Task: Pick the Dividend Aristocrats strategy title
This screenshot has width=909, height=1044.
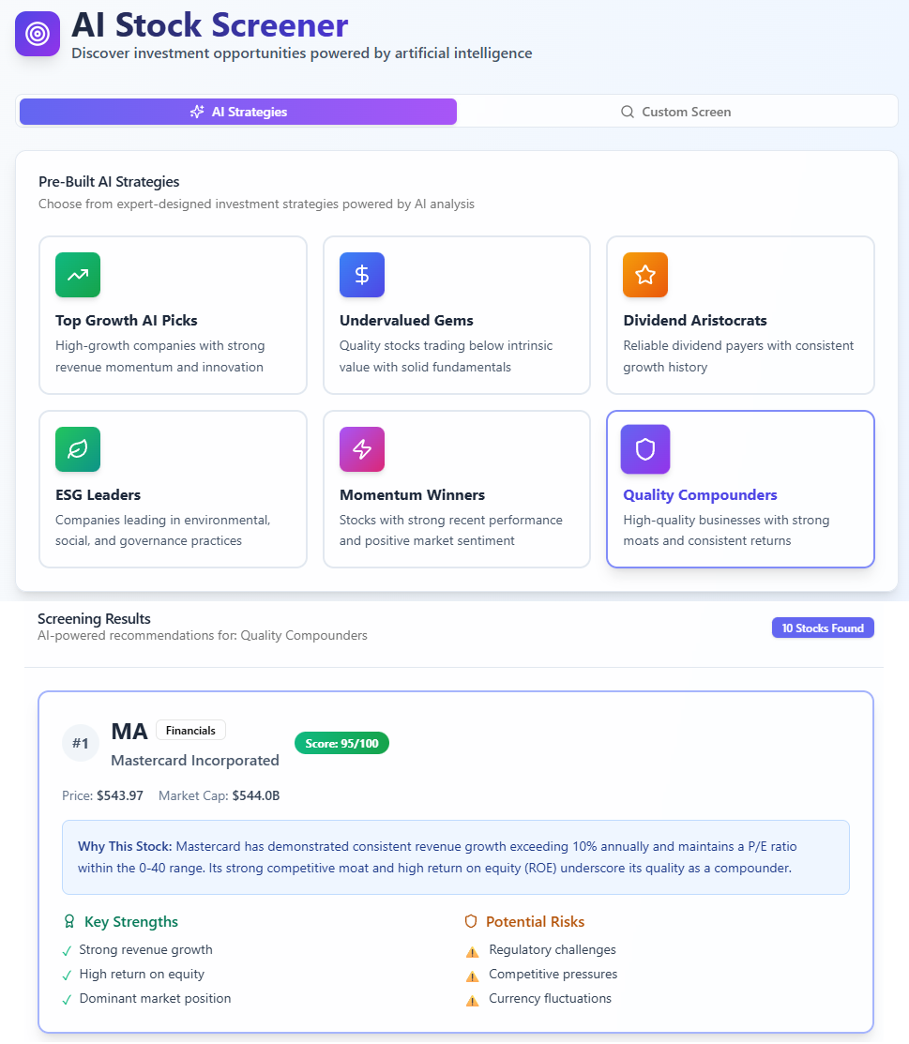Action: pyautogui.click(x=695, y=320)
